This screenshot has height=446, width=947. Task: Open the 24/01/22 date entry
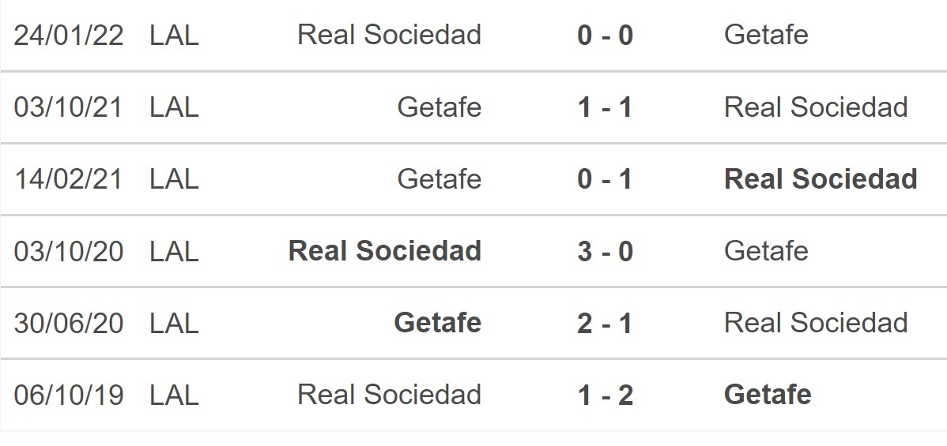point(69,36)
